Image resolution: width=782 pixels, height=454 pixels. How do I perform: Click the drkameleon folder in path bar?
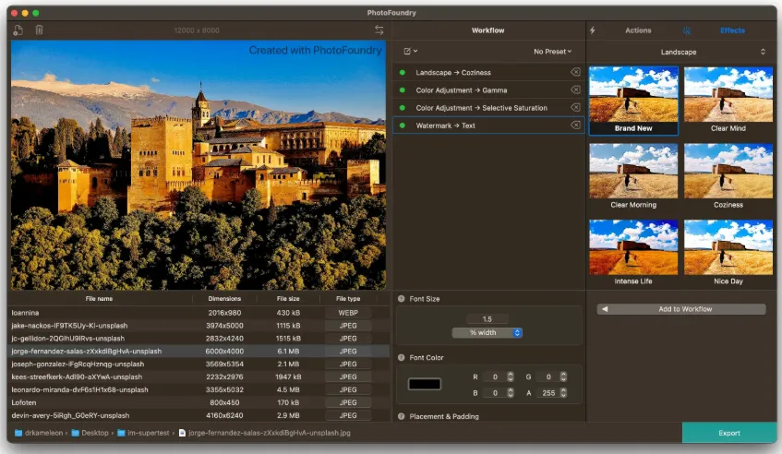click(39, 433)
